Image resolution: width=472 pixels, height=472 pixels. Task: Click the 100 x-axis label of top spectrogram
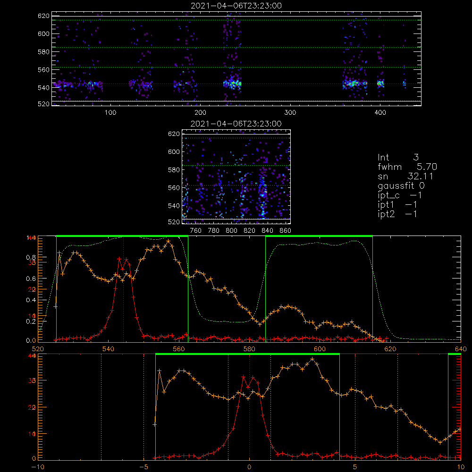point(110,113)
